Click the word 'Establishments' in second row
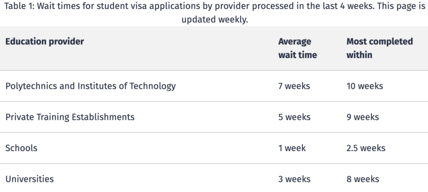Screen dimensions: 428x192 point(103,117)
